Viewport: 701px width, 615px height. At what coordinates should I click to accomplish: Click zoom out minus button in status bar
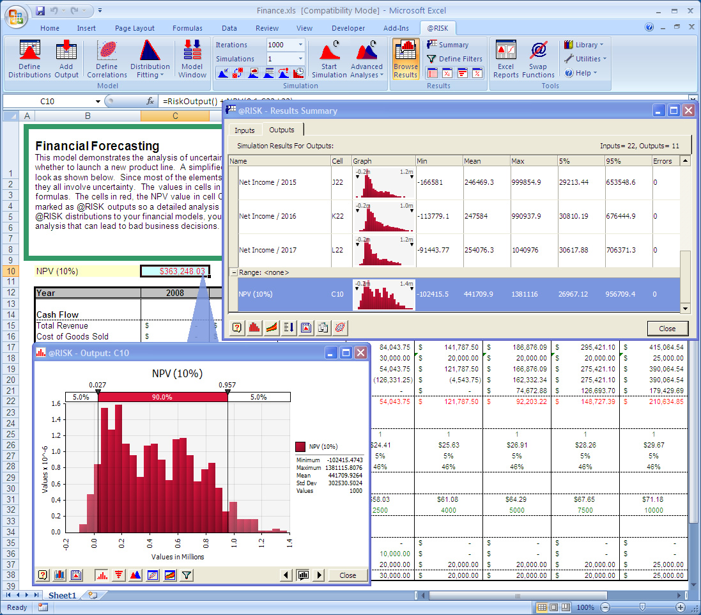[x=605, y=607]
